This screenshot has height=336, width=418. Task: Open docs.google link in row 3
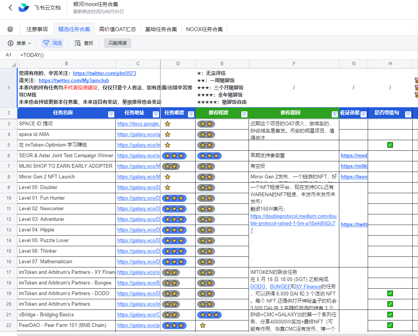tap(138, 123)
